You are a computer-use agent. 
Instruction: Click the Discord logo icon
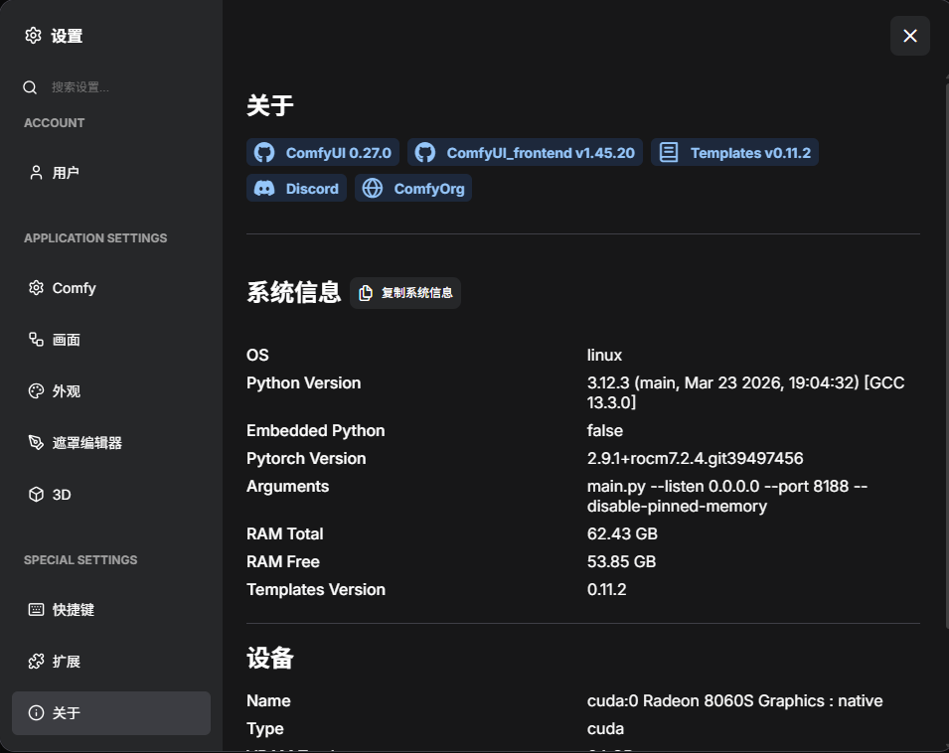pos(264,188)
